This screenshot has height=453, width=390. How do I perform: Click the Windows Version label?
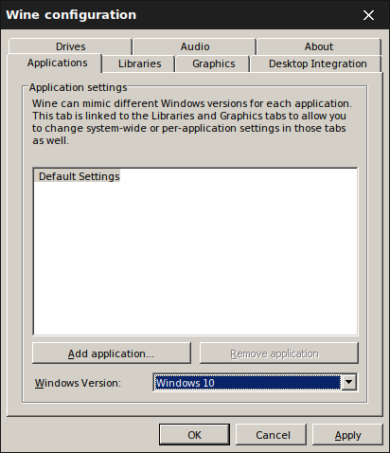pos(78,383)
